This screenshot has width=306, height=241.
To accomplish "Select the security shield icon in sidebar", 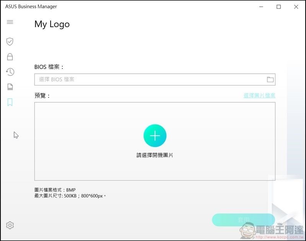I will pyautogui.click(x=10, y=41).
